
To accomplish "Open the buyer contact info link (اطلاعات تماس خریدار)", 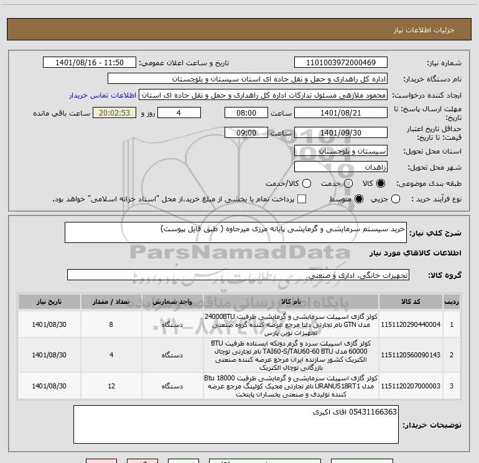I will point(103,95).
